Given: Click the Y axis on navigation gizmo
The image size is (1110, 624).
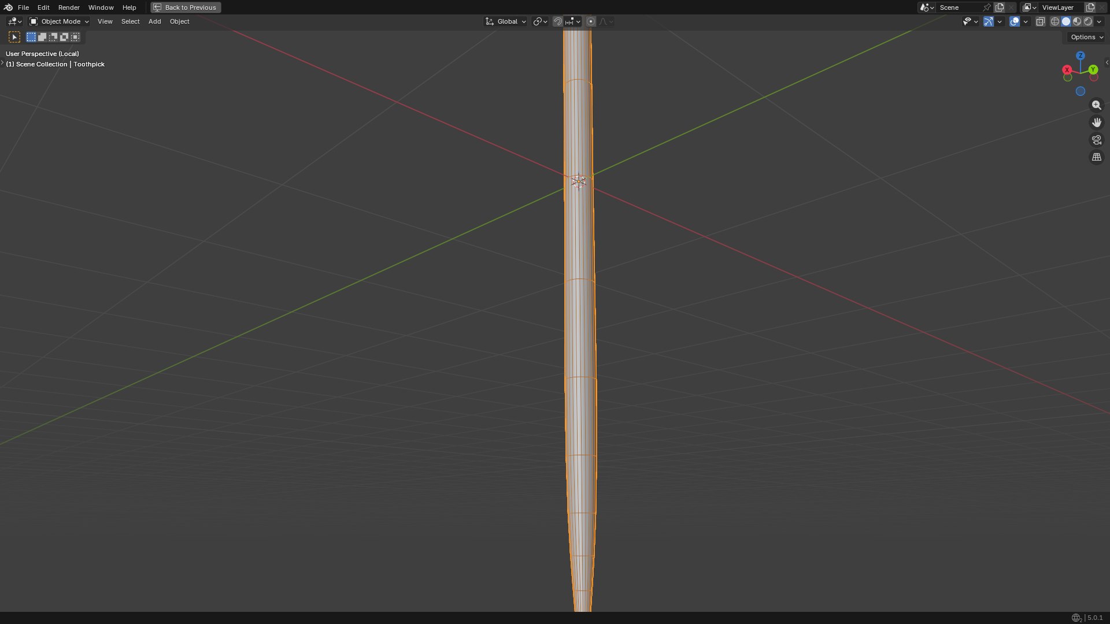Looking at the screenshot, I should (x=1093, y=70).
